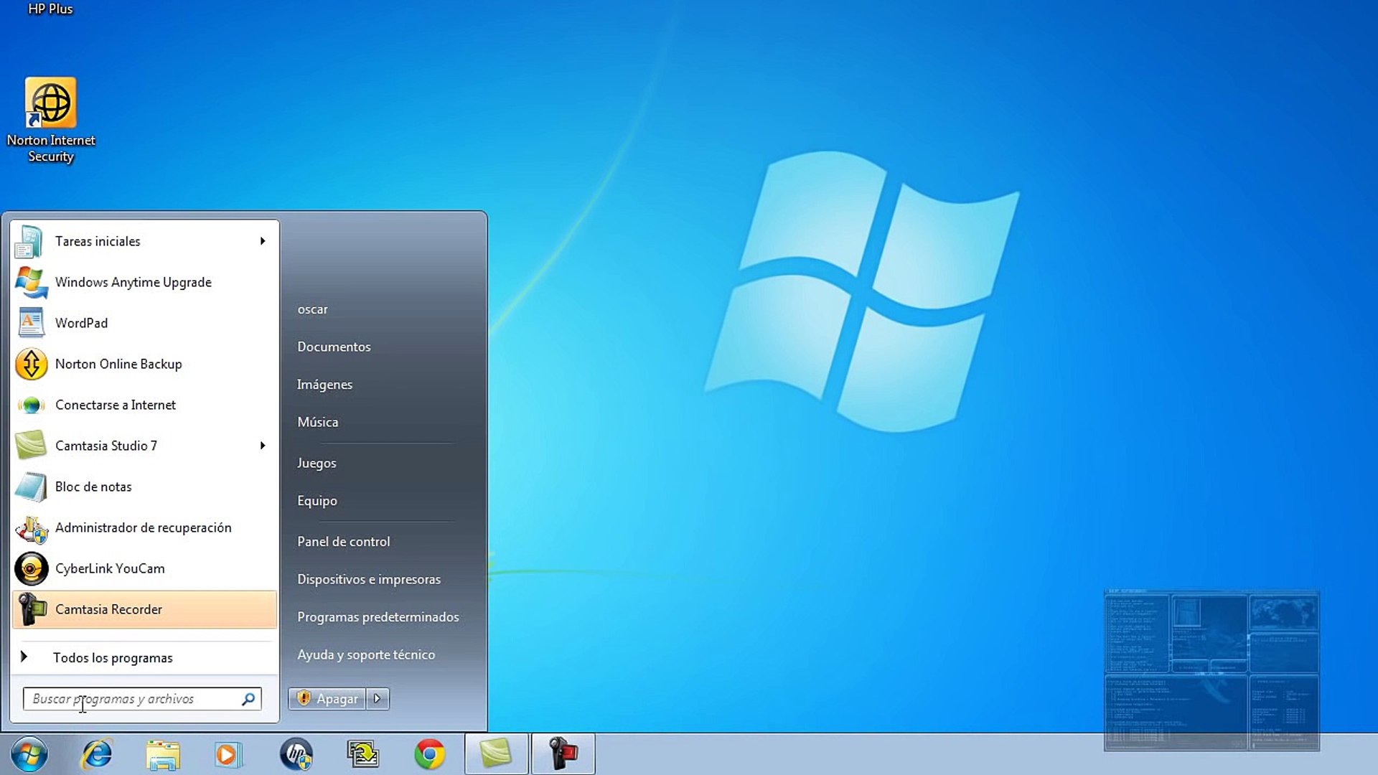Open the HP Support Assistant taskbar icon
The height and width of the screenshot is (775, 1378).
(x=296, y=754)
